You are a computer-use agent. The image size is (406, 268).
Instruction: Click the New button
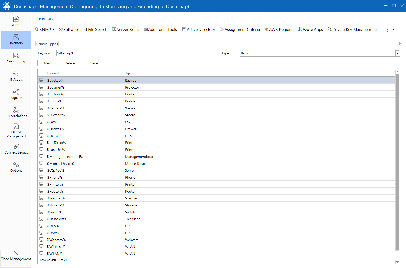tap(48, 63)
